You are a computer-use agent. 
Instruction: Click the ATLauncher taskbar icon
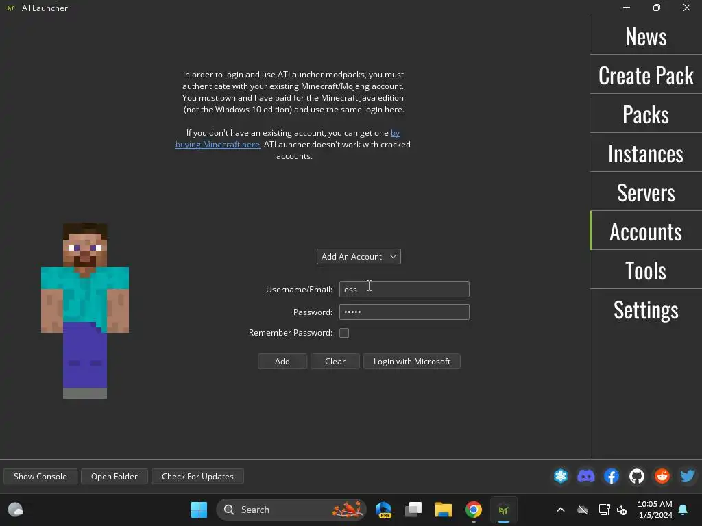504,510
